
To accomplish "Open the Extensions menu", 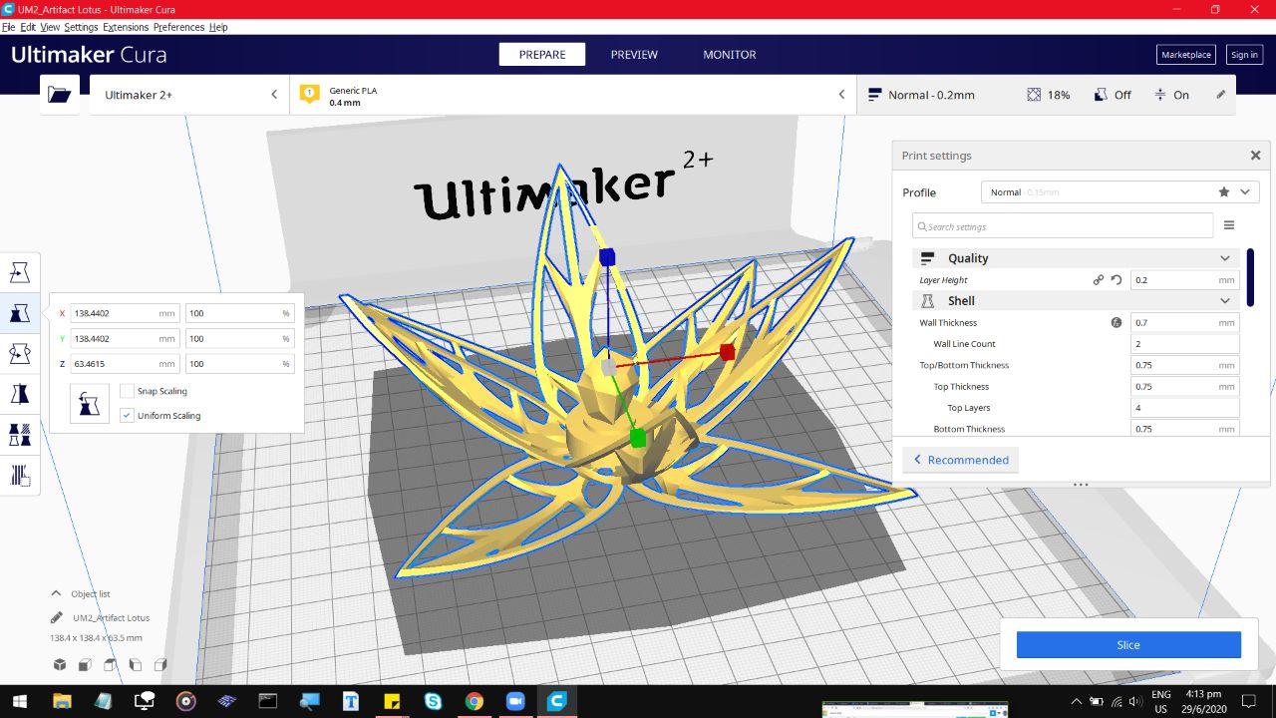I will pos(126,27).
